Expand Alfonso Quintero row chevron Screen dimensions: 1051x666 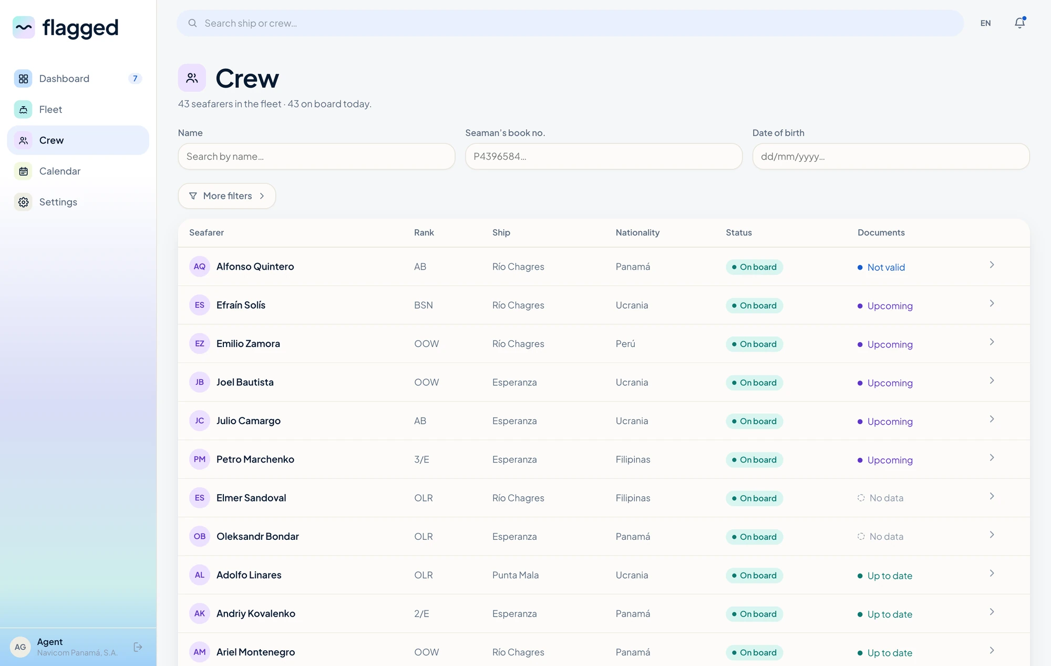coord(992,265)
